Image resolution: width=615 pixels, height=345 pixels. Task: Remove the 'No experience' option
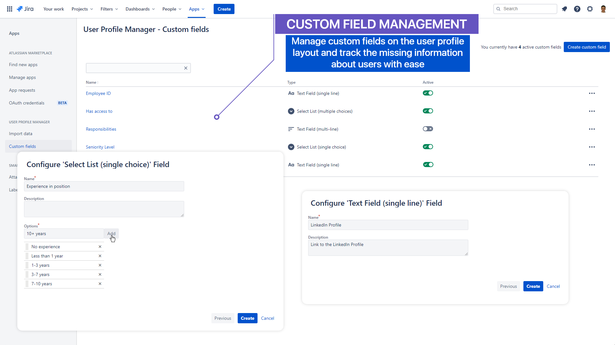coord(100,247)
